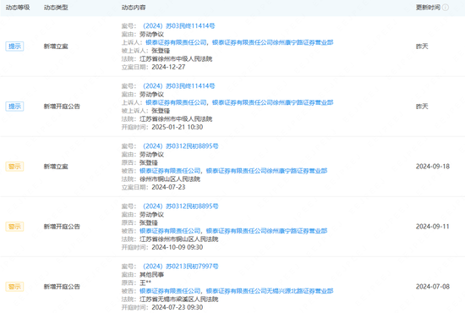Open defendant 银泰证券有限责任公司 in 2024-09-11 row
This screenshot has height=313, width=465.
[x=170, y=231]
